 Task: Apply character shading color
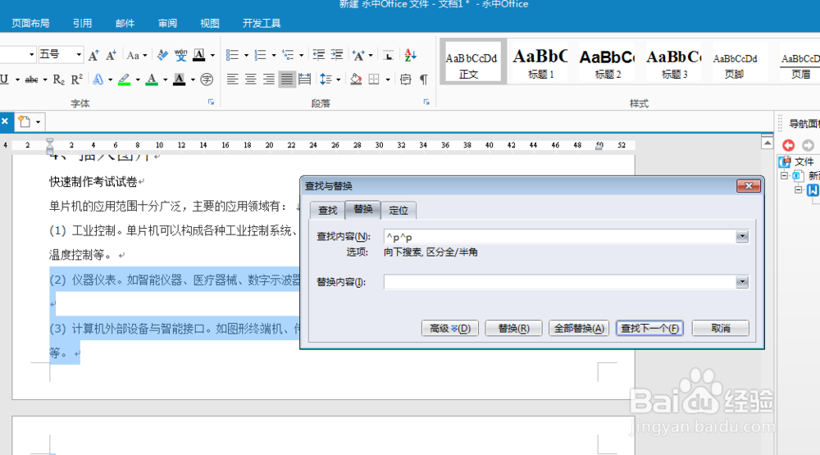(x=180, y=80)
